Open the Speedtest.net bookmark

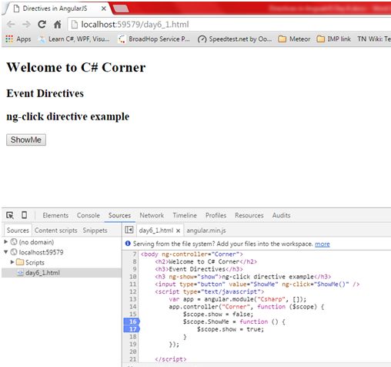(x=235, y=39)
